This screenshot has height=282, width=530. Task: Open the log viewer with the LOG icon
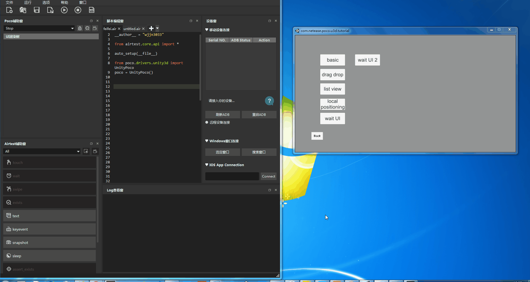[x=92, y=10]
